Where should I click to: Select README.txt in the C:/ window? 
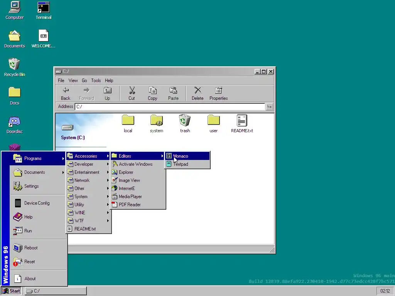point(242,124)
